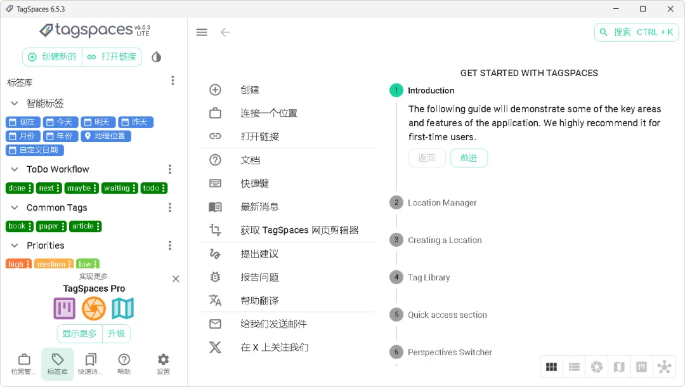
Task: Click the web clipper crop icon
Action: click(x=215, y=230)
